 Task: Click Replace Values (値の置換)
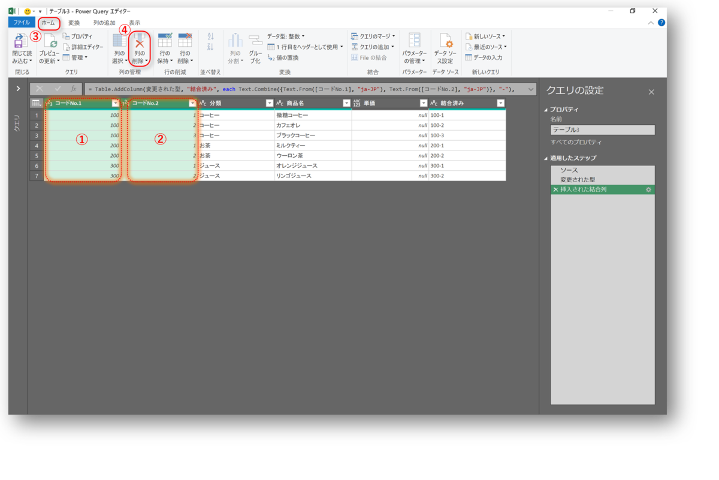(283, 58)
